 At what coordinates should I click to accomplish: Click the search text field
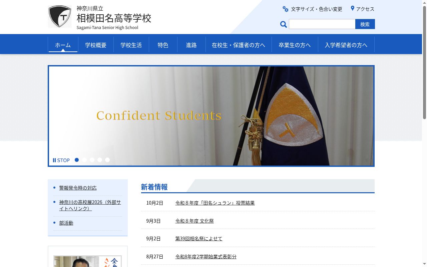[322, 24]
